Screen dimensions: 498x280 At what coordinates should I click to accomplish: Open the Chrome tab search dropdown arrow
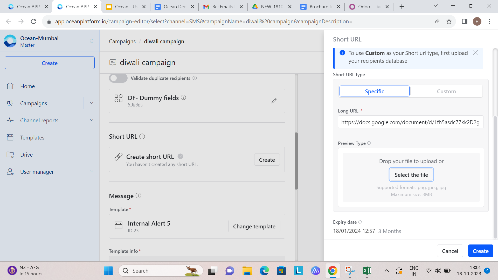click(435, 6)
